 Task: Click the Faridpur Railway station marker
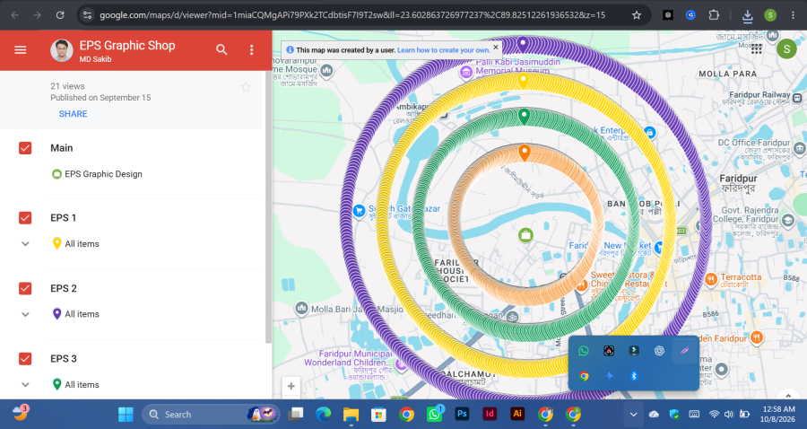(797, 98)
